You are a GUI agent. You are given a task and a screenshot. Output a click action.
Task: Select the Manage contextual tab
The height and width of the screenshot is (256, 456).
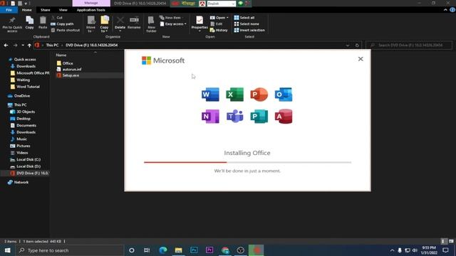pyautogui.click(x=91, y=3)
